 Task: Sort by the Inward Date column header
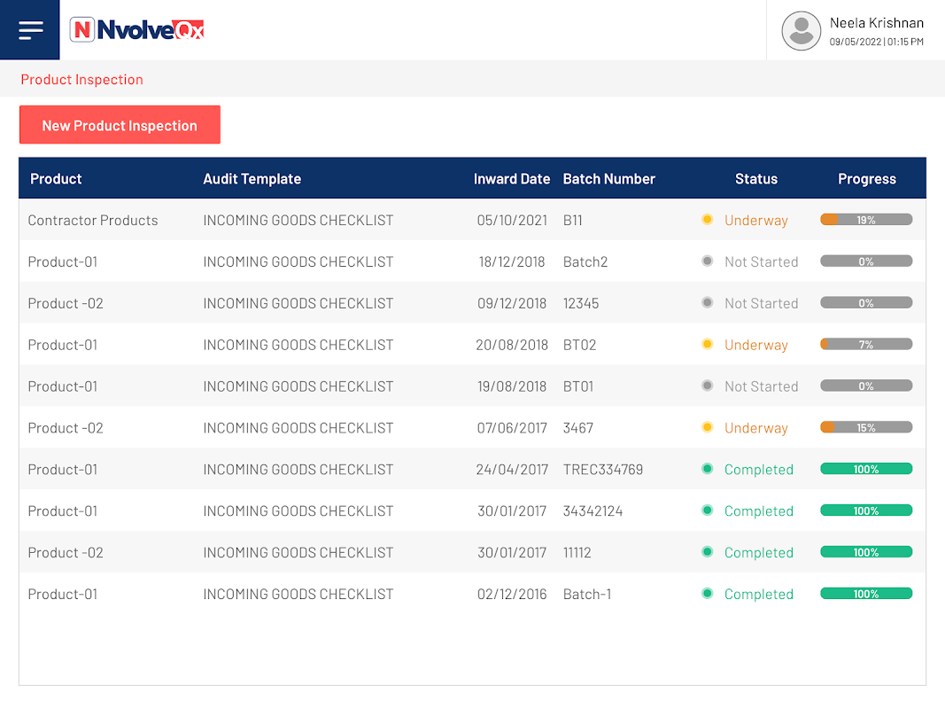[512, 179]
